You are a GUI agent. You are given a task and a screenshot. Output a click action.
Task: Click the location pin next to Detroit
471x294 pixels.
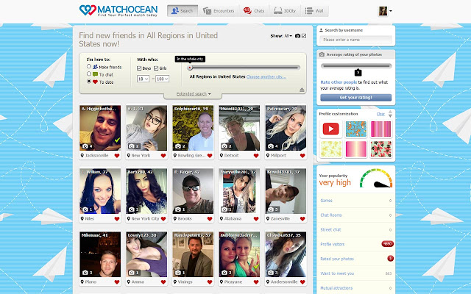click(222, 156)
